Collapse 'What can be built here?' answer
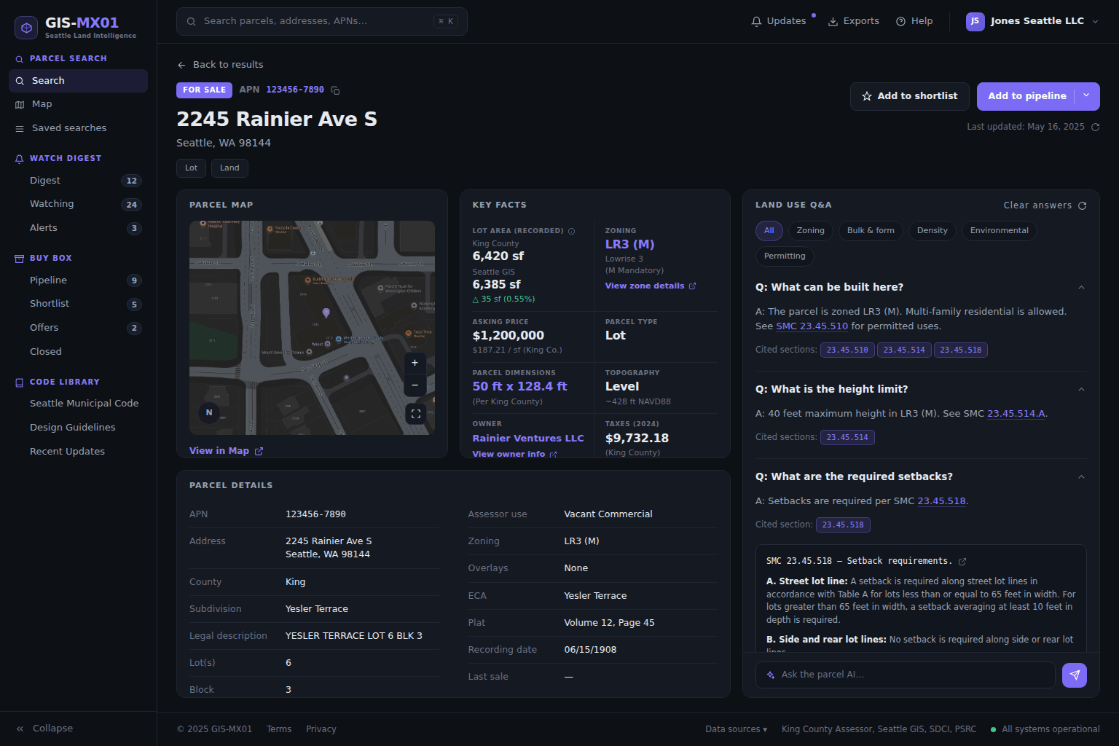Image resolution: width=1119 pixels, height=746 pixels. click(1081, 288)
